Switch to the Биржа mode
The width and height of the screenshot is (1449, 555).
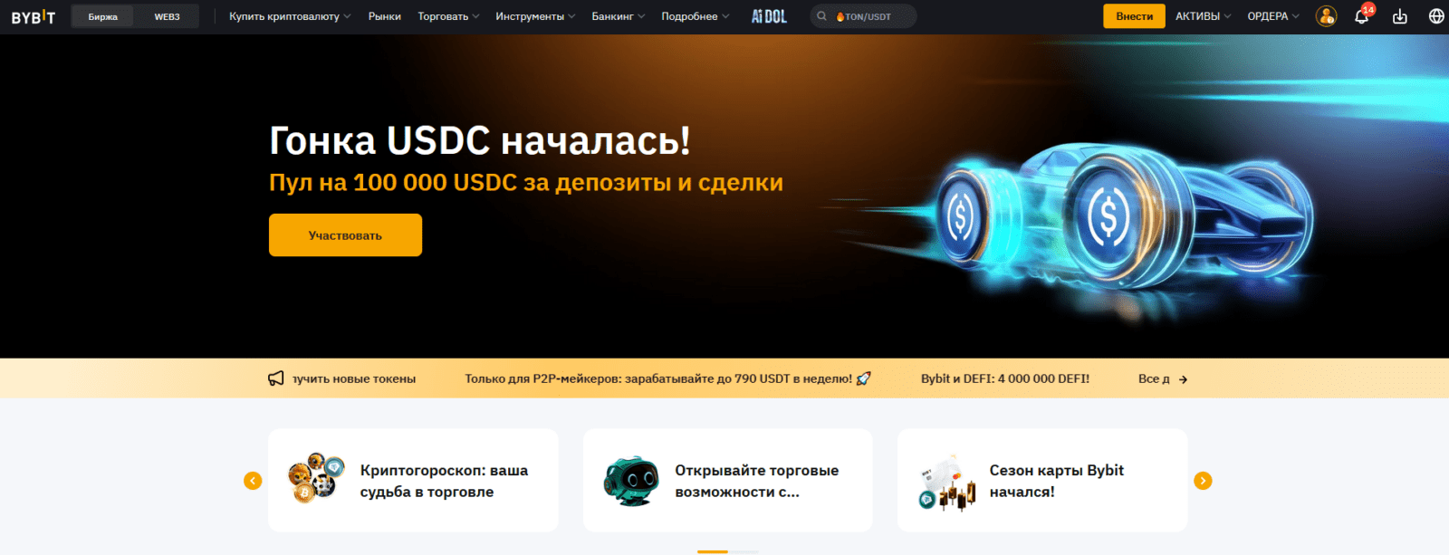point(102,16)
